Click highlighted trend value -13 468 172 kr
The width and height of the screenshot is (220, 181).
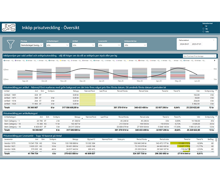184,143
